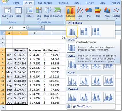The width and height of the screenshot is (122, 111).
Task: Select row 17 header
Action: 3,107
